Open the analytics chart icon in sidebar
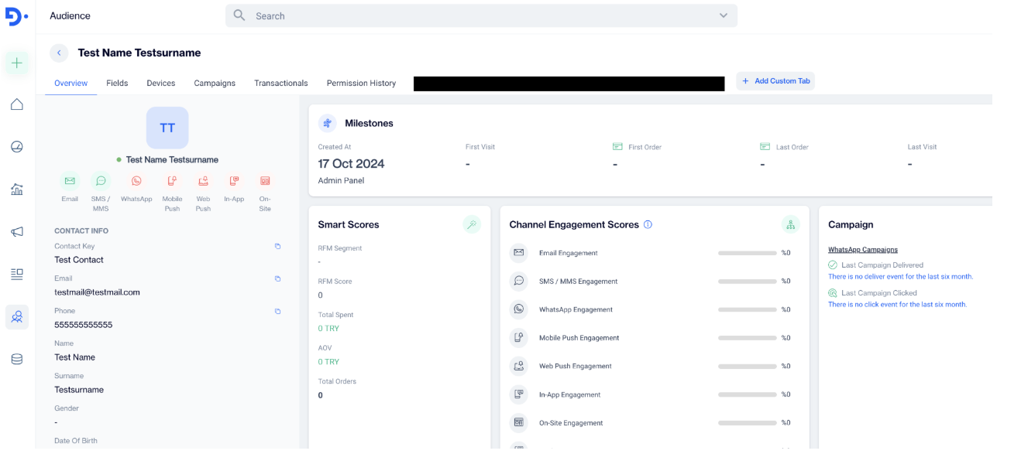The image size is (1021, 461). click(x=17, y=189)
